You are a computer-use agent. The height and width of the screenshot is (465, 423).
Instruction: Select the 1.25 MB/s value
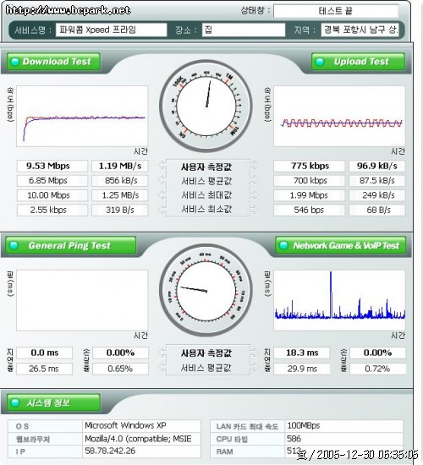click(x=120, y=195)
